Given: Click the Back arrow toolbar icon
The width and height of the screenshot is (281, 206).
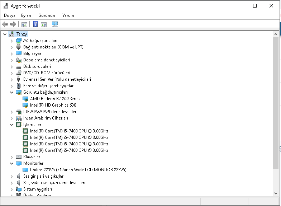Looking at the screenshot, I should pos(5,24).
